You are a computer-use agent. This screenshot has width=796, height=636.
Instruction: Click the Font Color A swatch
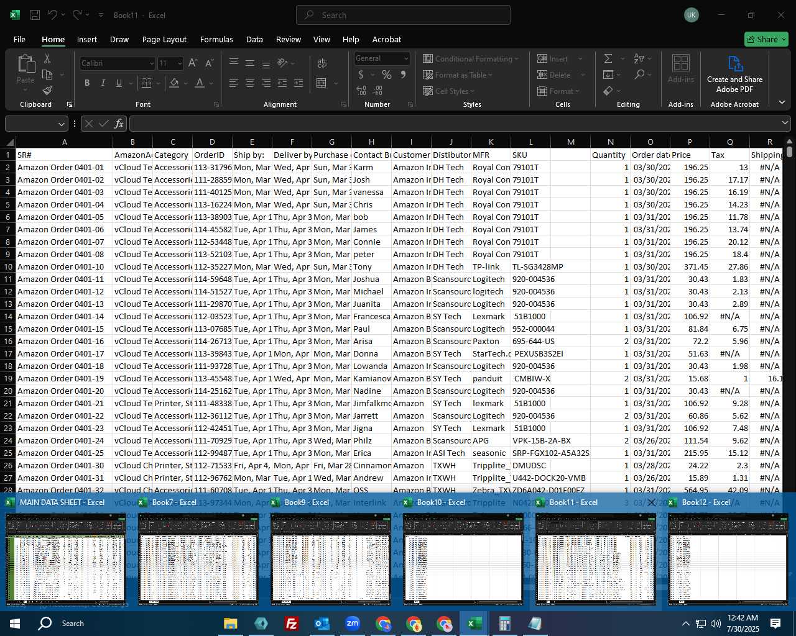pyautogui.click(x=200, y=83)
